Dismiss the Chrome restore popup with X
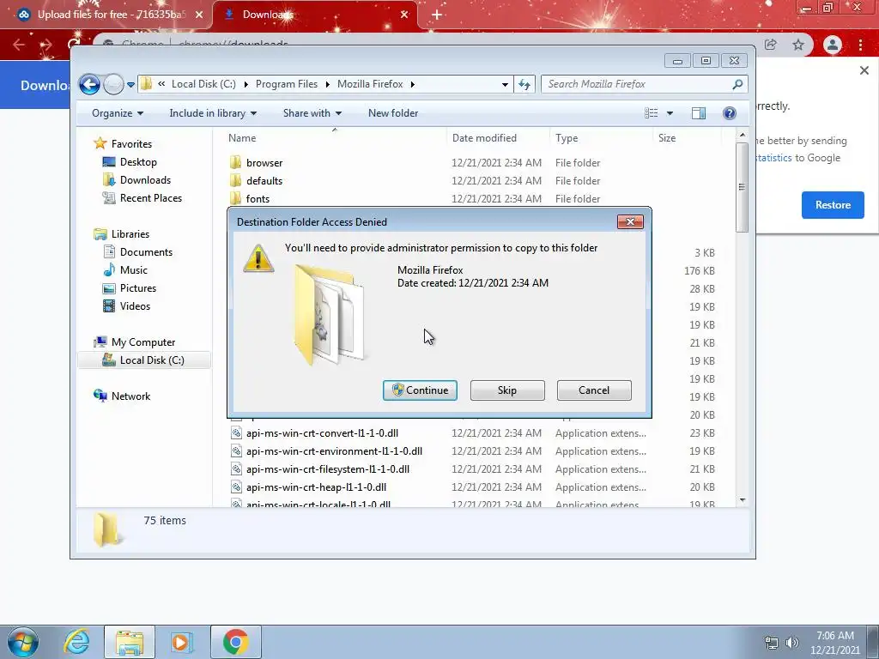879x659 pixels. tap(864, 70)
